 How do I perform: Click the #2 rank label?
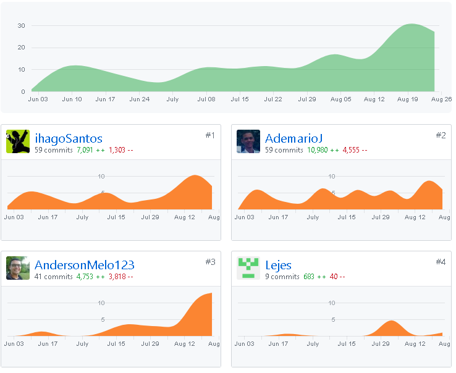point(441,135)
